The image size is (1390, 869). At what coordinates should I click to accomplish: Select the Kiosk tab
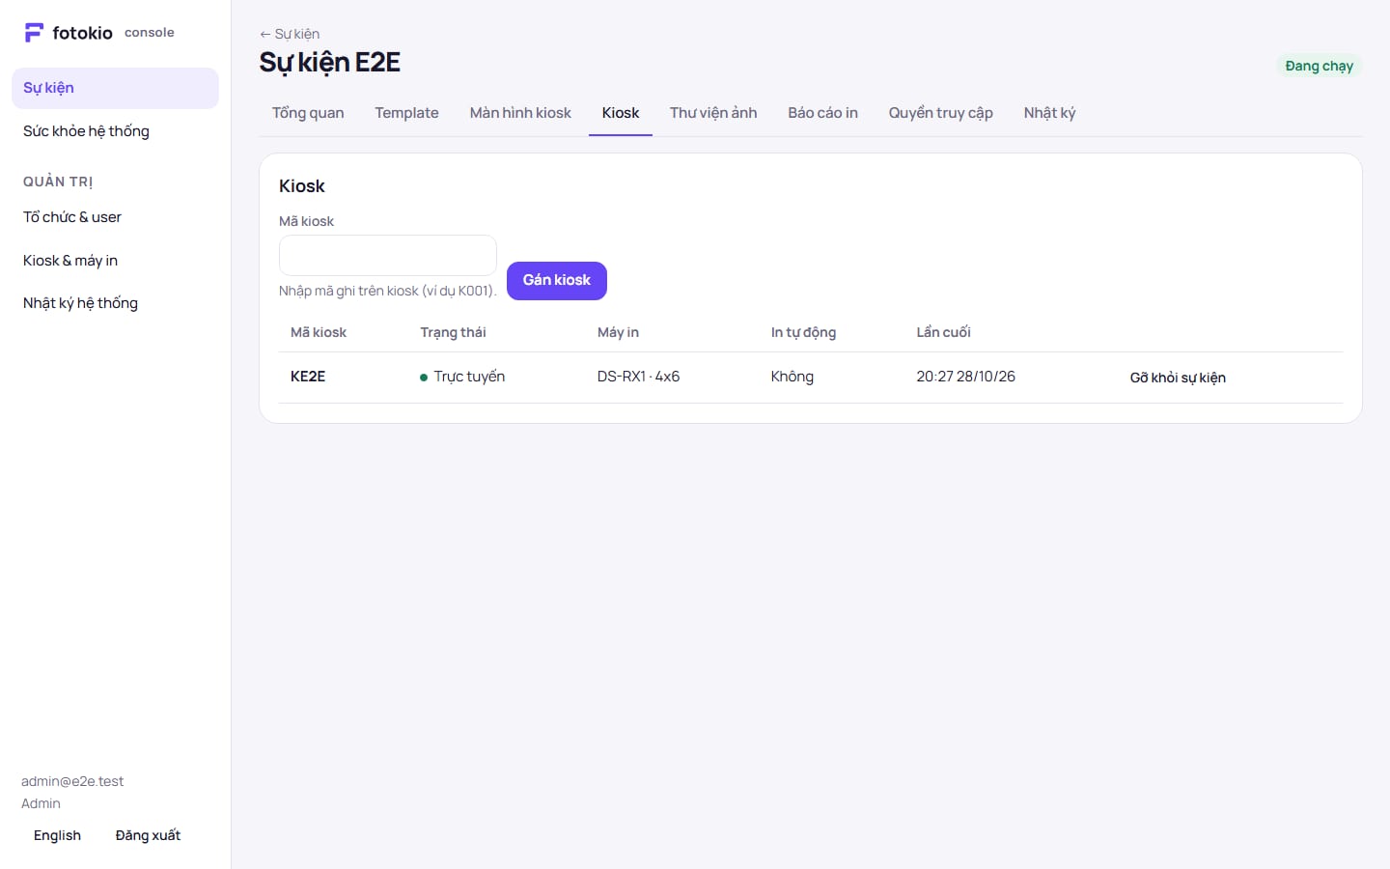pyautogui.click(x=621, y=113)
